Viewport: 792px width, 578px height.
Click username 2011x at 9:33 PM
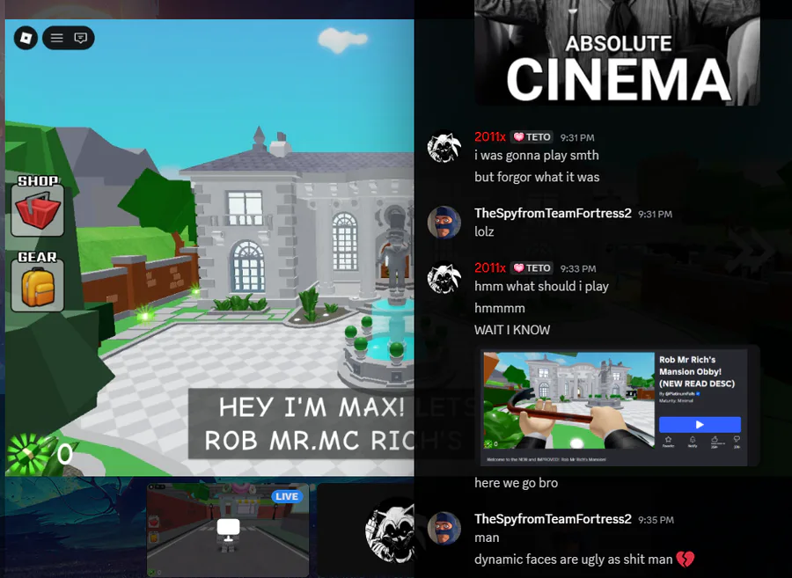490,268
